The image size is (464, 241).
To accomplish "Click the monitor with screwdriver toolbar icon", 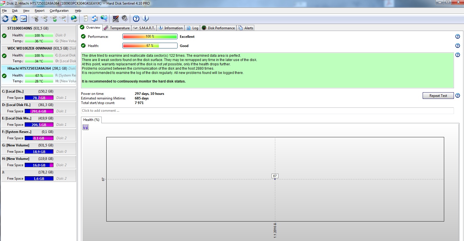I will [x=115, y=19].
